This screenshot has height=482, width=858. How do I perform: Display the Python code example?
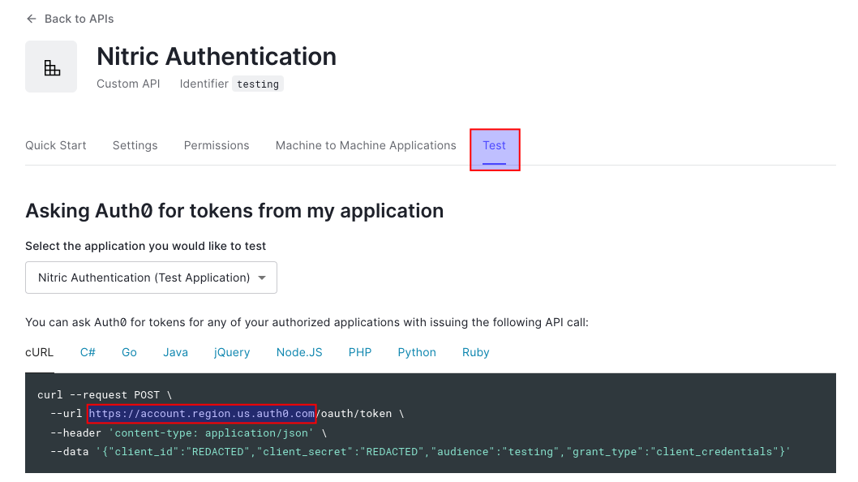pyautogui.click(x=417, y=352)
